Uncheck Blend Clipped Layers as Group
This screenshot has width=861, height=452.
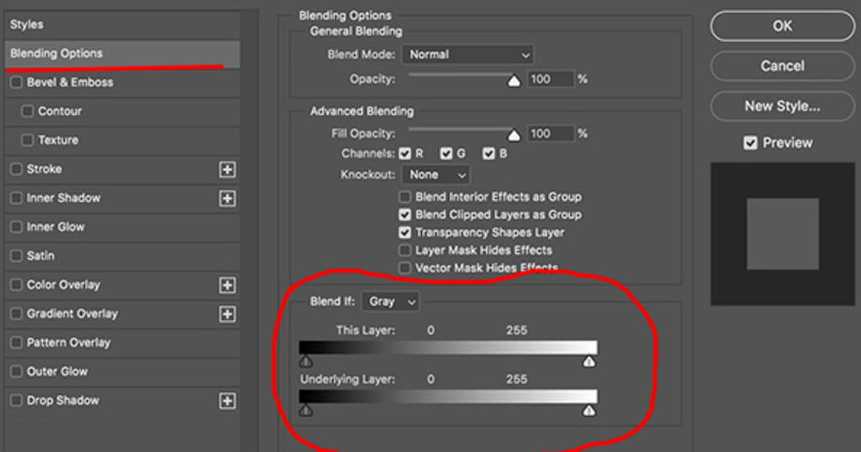(x=404, y=215)
